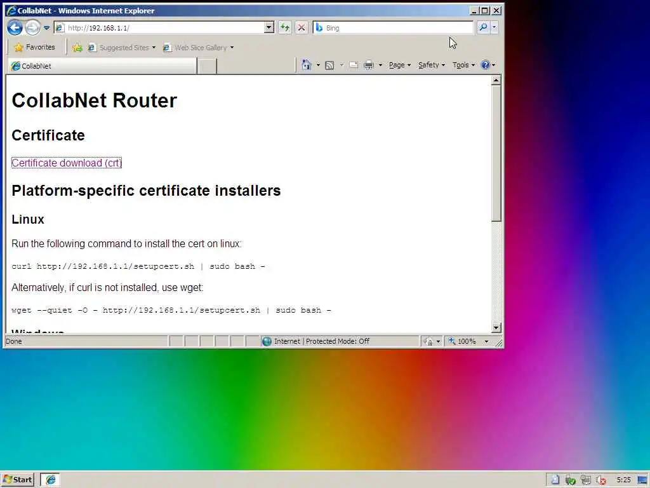This screenshot has height=488, width=650.
Task: Click the Print page icon
Action: tap(369, 65)
